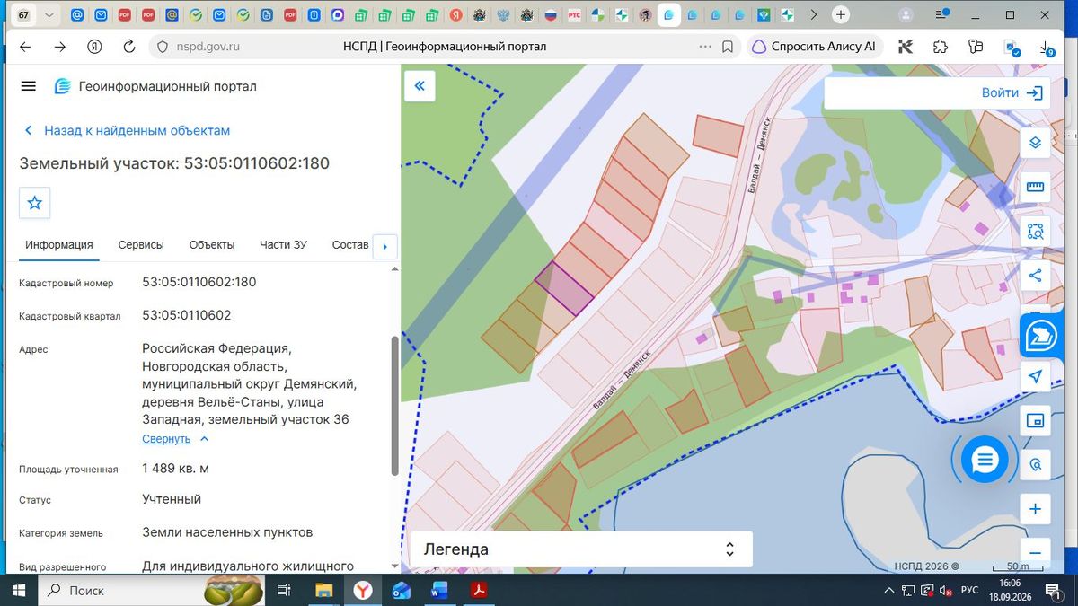This screenshot has width=1078, height=606.
Task: Open the map layers tool
Action: tap(1035, 142)
